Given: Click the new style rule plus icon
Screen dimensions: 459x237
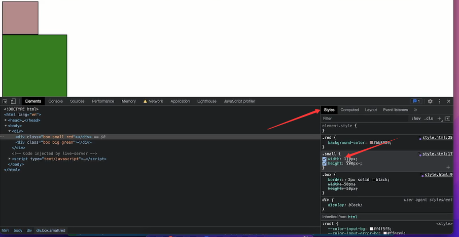Looking at the screenshot, I should 439,118.
